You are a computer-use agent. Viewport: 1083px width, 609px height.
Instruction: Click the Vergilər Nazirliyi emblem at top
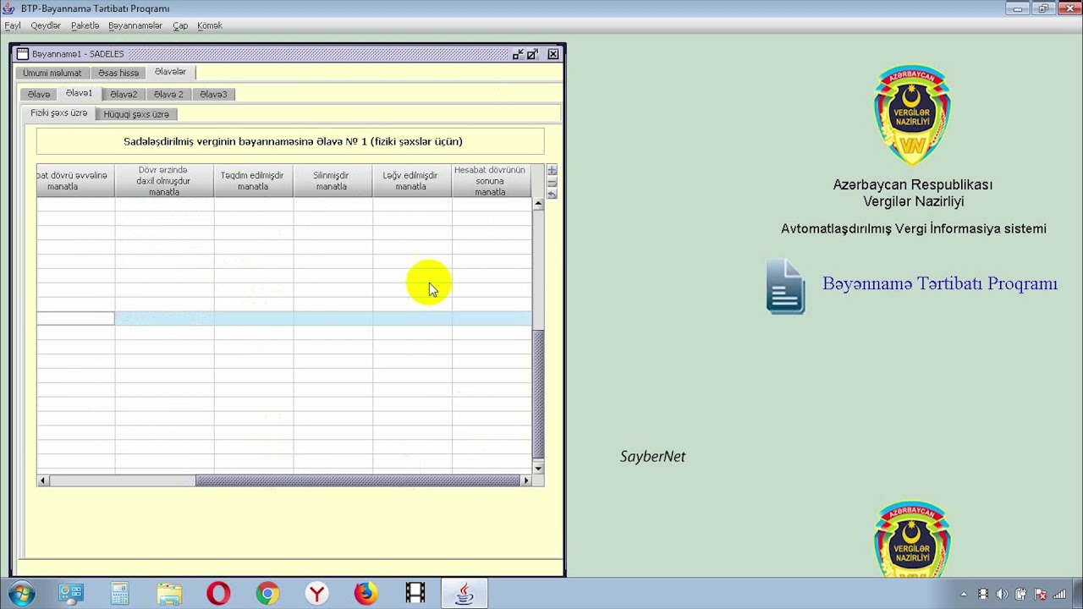pos(912,115)
